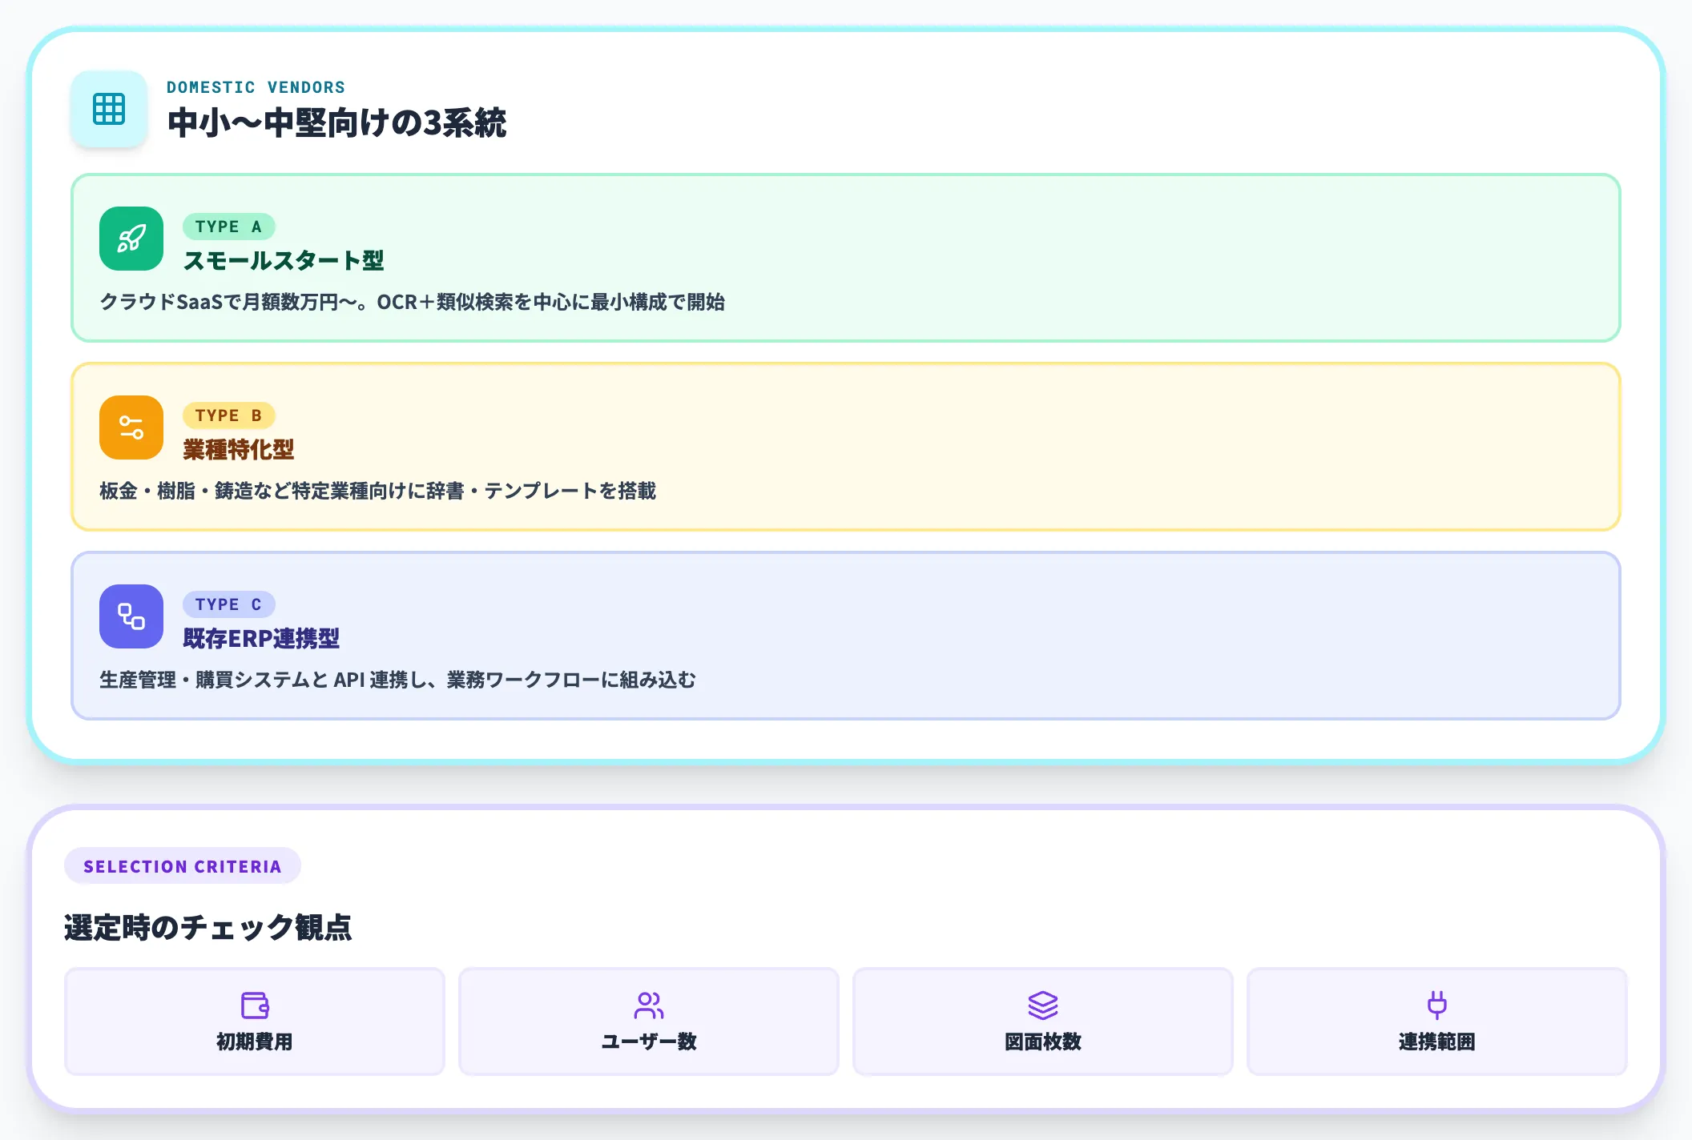This screenshot has width=1692, height=1140.
Task: Select the linked-nodes icon in the TYPE C card
Action: [x=131, y=616]
